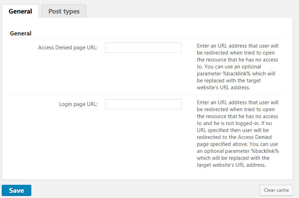Click the Access Denied URL help description
This screenshot has width=299, height=198.
click(238, 67)
